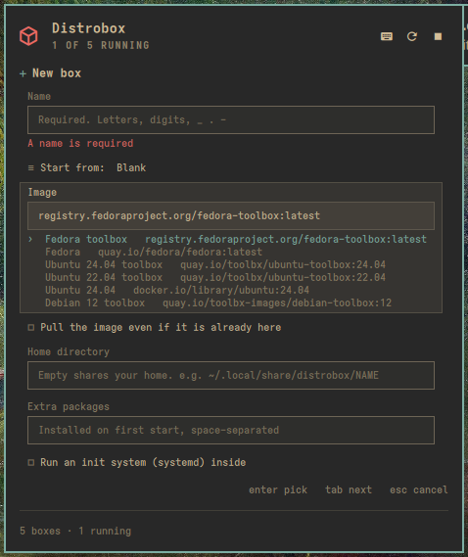
Task: Click the stop square icon in header
Action: point(438,36)
